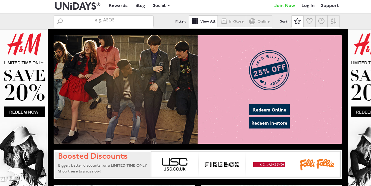Image resolution: width=371 pixels, height=186 pixels.
Task: Click the magnifying glass search icon
Action: pos(60,21)
